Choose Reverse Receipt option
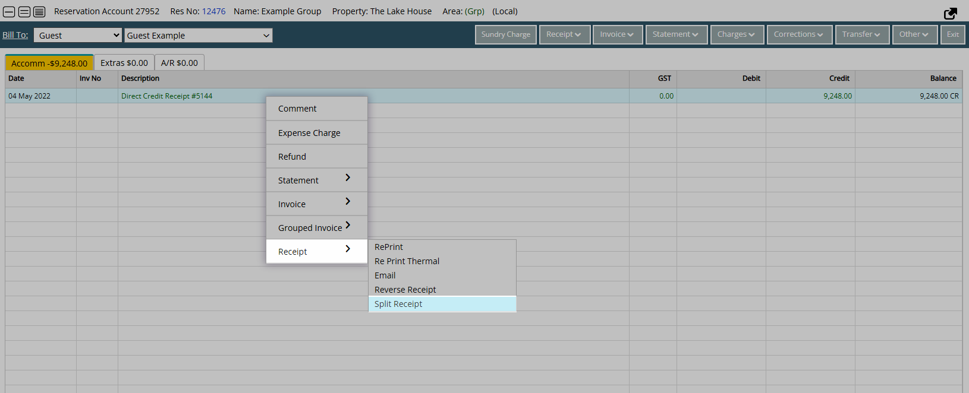Image resolution: width=969 pixels, height=393 pixels. pyautogui.click(x=442, y=290)
